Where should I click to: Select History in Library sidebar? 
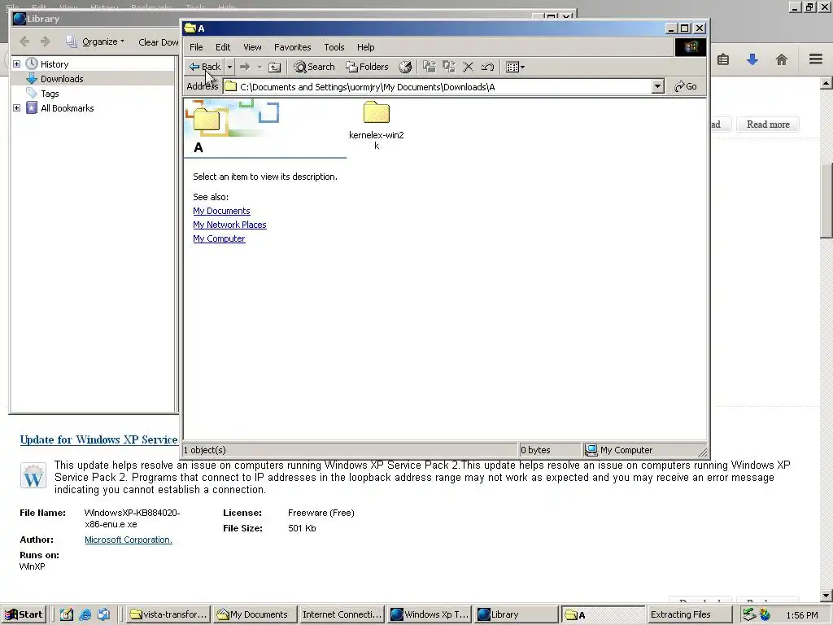coord(55,63)
